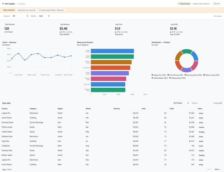Screen dimensions: 224x172
Task: Click the green segment of the donut chart
Action: click(187, 51)
